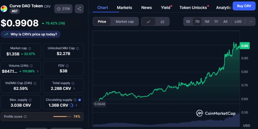Click verified badge beside Circulating supply
This screenshot has height=129, width=258.
[79, 100]
